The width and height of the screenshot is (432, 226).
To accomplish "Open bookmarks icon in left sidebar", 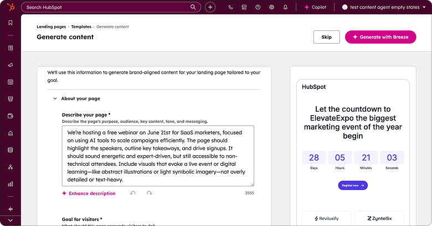I will (x=11, y=23).
